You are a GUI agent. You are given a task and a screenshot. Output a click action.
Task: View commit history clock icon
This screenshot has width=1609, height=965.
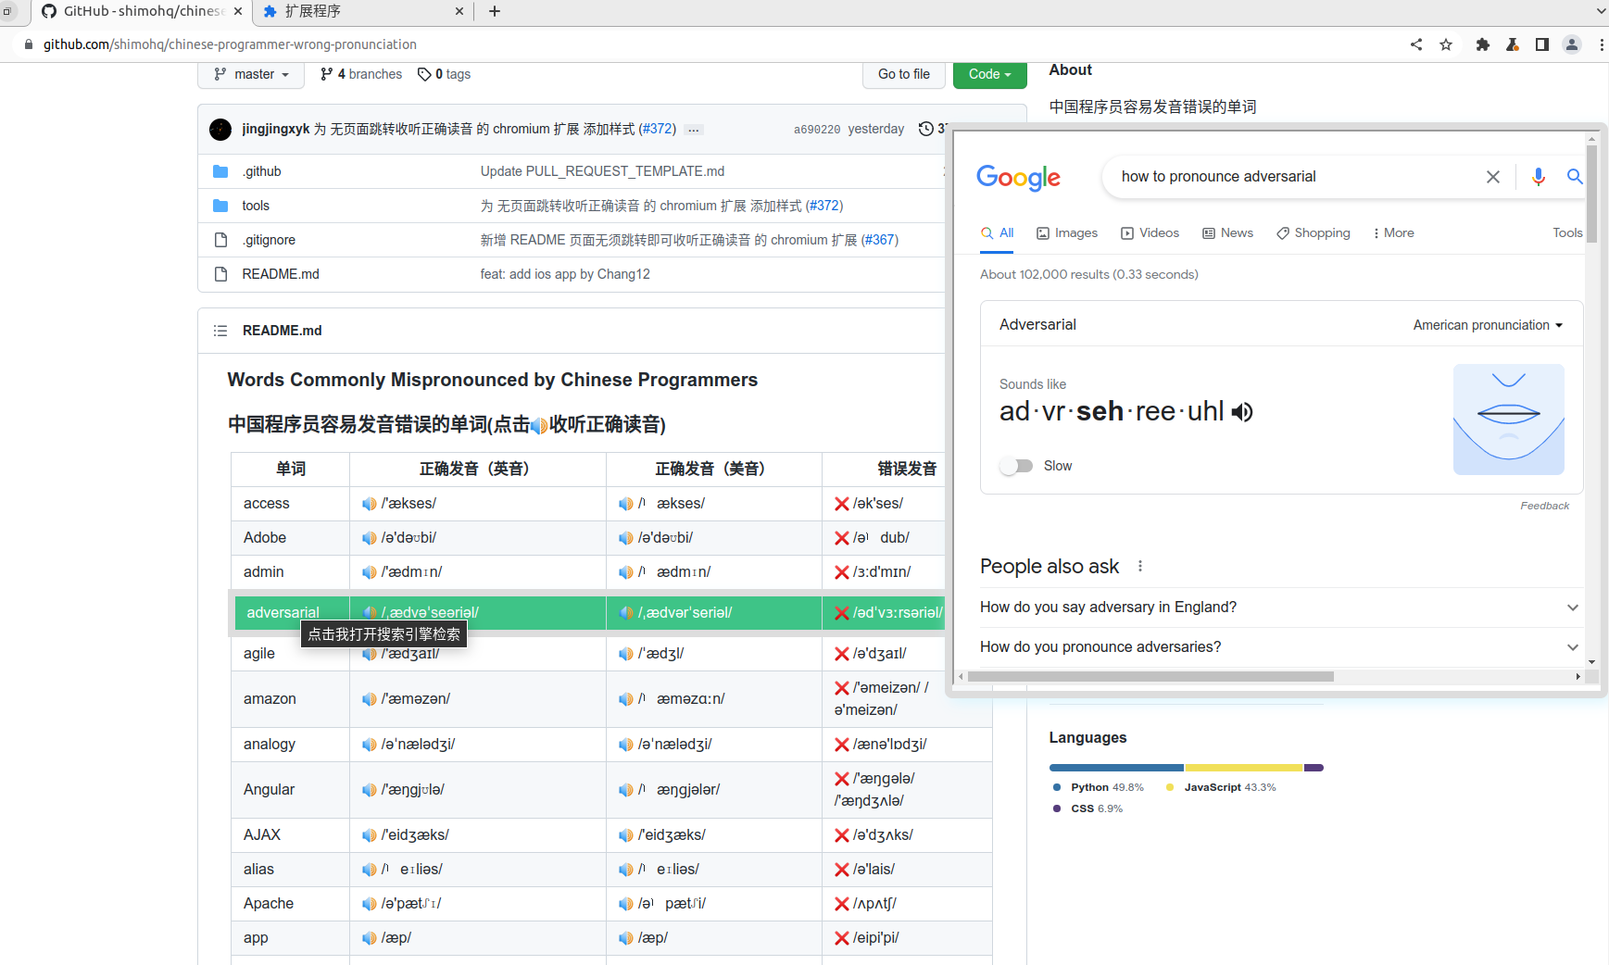tap(925, 129)
